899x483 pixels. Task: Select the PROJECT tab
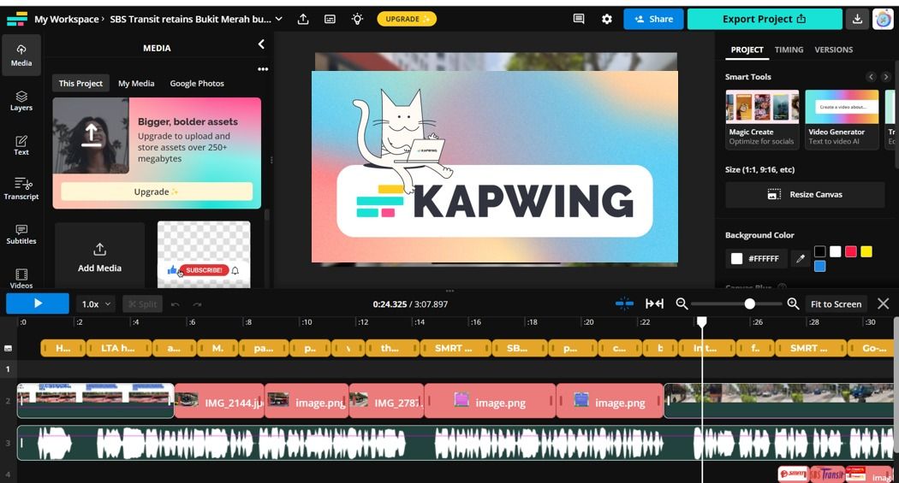coord(747,50)
